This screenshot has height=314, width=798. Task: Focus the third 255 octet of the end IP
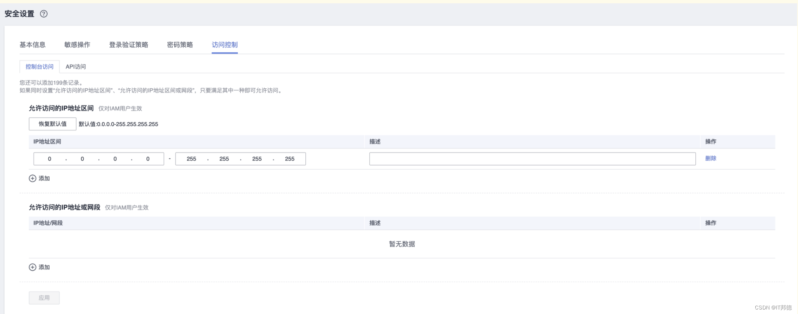[x=257, y=159]
